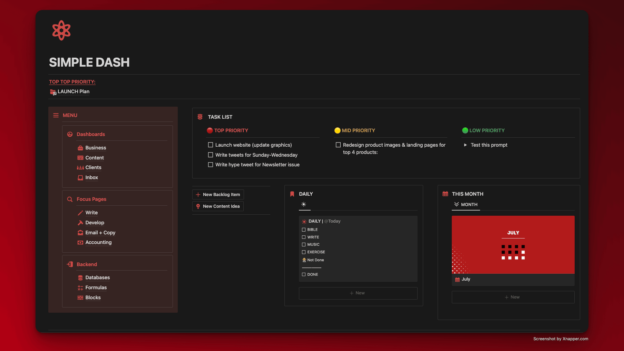Click the Accounting cash icon
The width and height of the screenshot is (624, 351).
(x=80, y=243)
